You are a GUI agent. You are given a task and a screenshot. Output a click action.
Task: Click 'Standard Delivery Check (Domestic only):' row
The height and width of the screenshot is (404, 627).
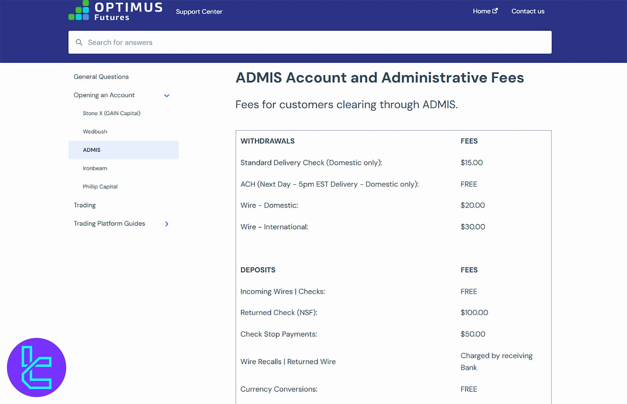click(x=311, y=163)
